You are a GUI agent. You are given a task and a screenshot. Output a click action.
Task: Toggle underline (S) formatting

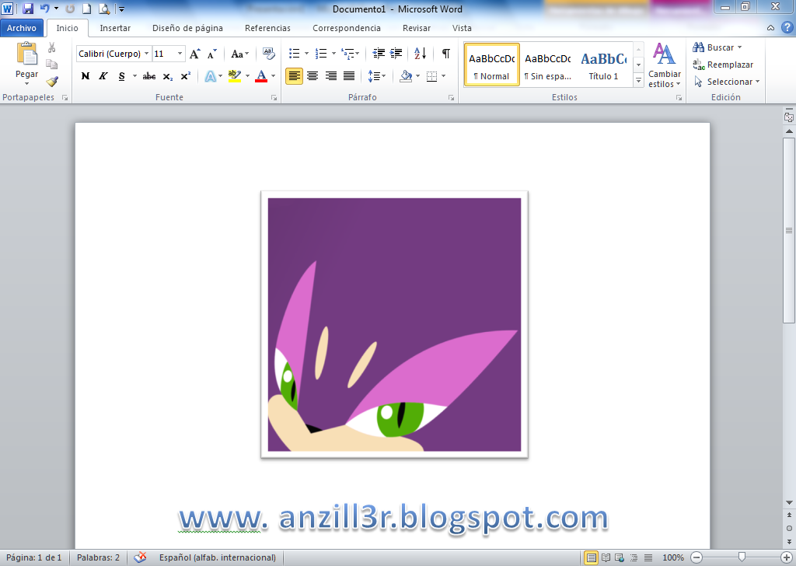121,76
